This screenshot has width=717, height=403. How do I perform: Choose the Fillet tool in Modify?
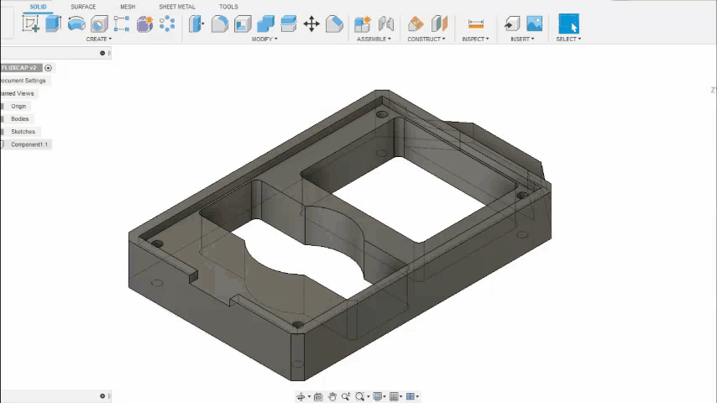(x=220, y=24)
